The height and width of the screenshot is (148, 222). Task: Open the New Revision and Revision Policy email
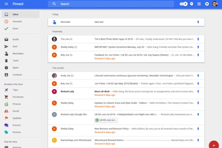[x=126, y=130]
